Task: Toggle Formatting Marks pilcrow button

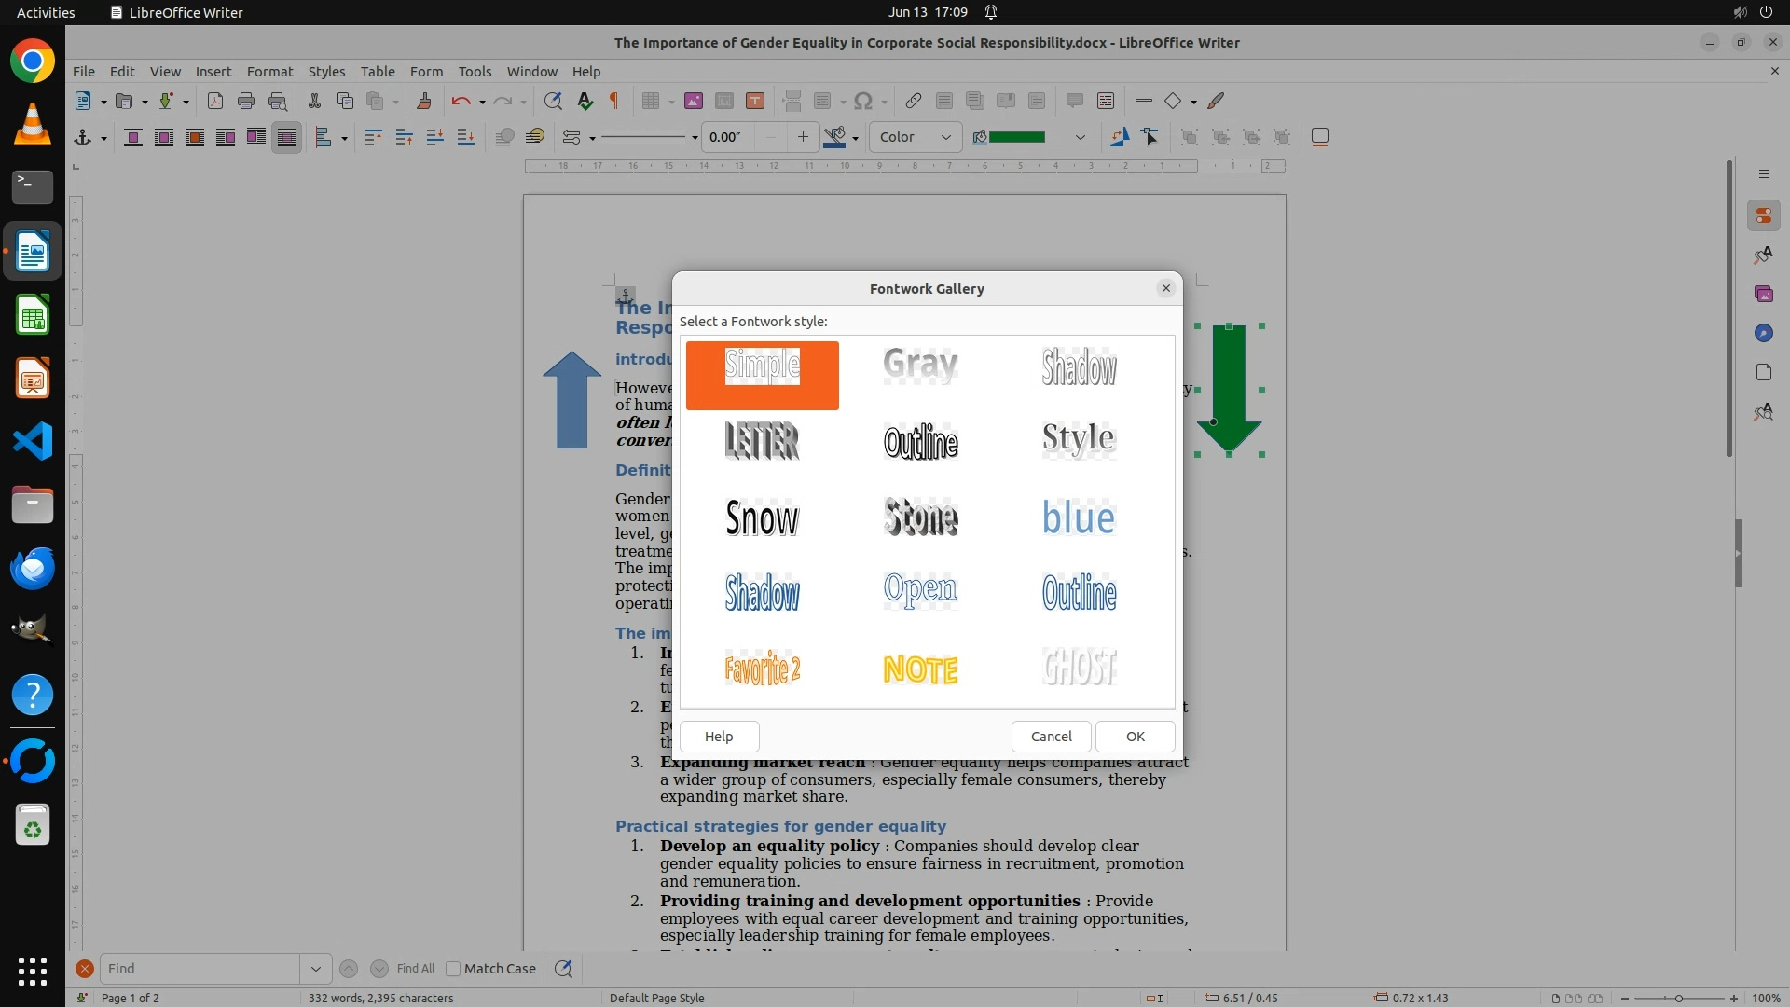Action: click(x=614, y=102)
